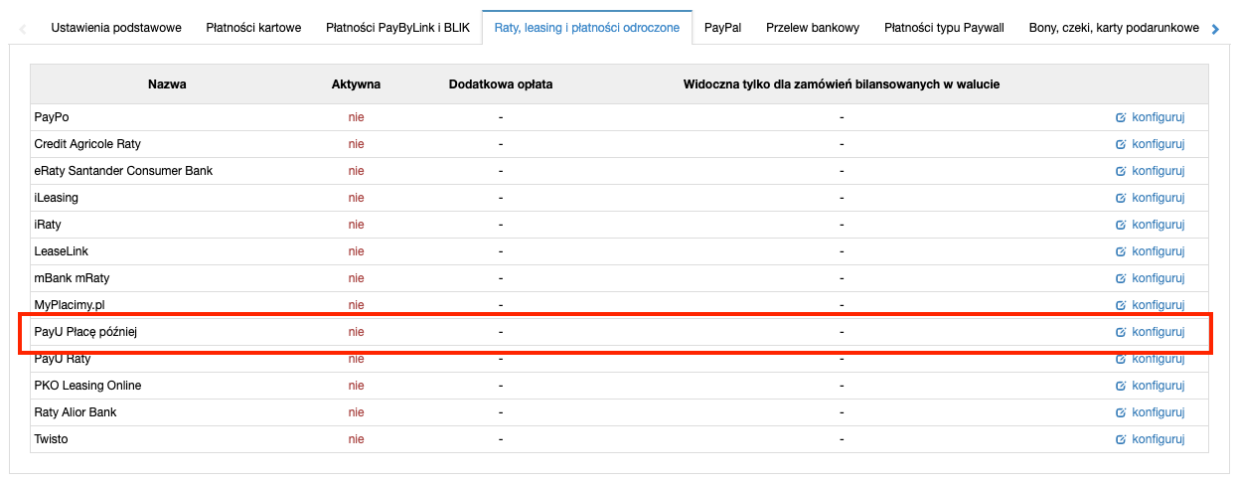
Task: Click edit icon for PayU Płacę później
Action: 1121,332
